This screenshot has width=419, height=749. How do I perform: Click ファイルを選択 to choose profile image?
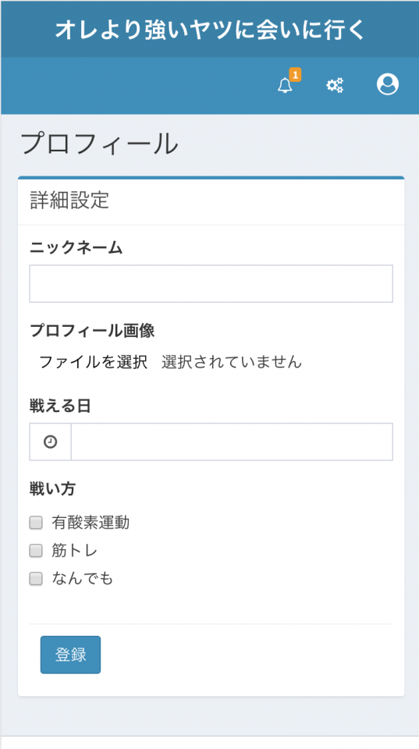(93, 362)
